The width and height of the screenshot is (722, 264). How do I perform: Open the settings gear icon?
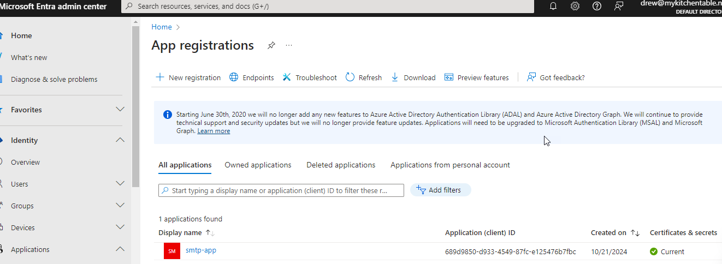click(575, 7)
